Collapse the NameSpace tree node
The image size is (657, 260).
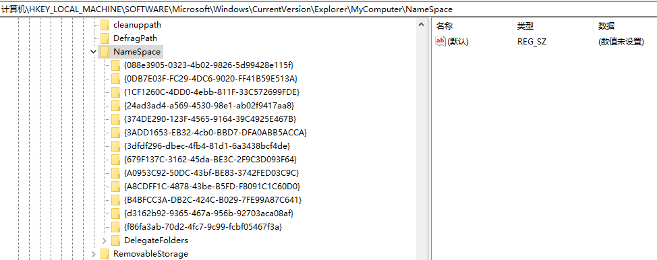(93, 52)
